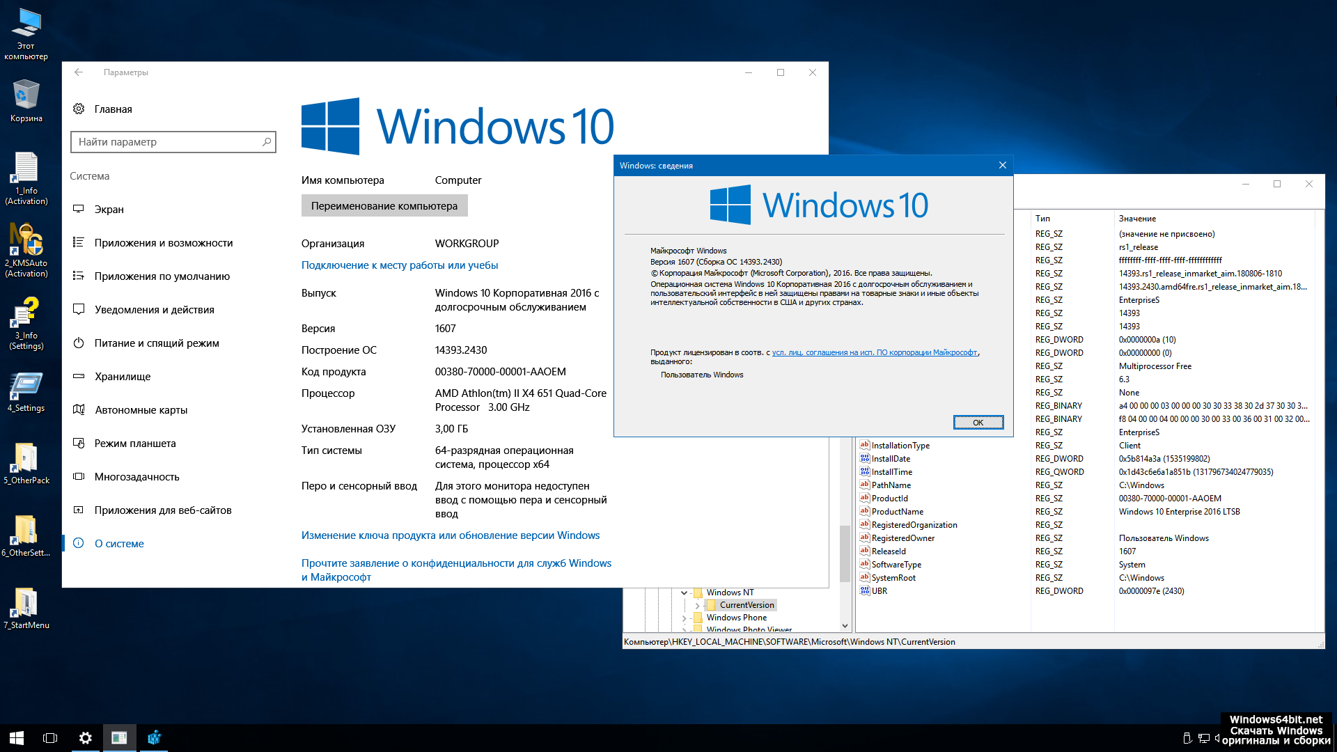
Task: Click the registry tree vertical scrollbar down arrow
Action: pyautogui.click(x=845, y=625)
